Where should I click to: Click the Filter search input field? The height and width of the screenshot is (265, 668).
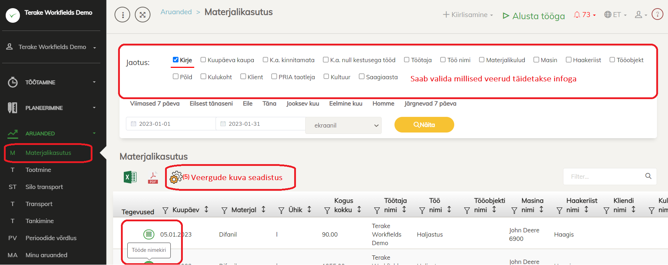(x=605, y=177)
